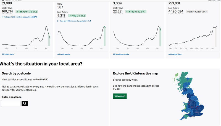Select the deaths last 7 days value 8,219
Screen dimensions: 221x126
(61, 16)
